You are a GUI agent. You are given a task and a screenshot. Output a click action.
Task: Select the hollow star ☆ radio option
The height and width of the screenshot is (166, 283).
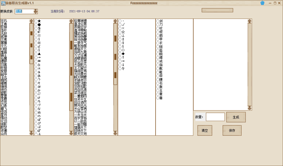coord(120,32)
